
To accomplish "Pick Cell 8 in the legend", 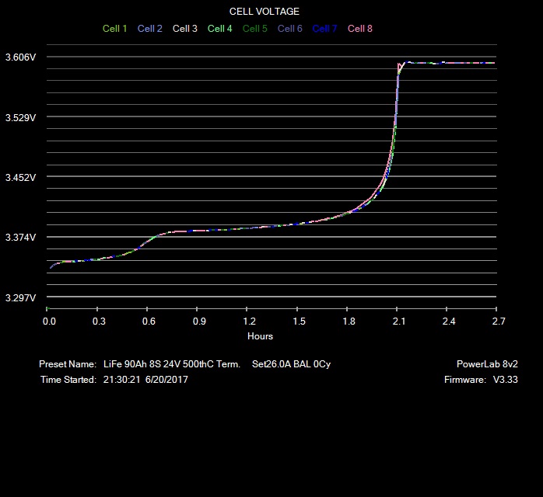I will 360,29.
